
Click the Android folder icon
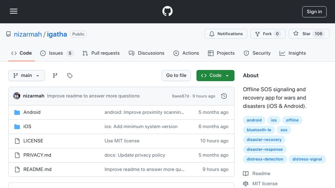click(17, 112)
